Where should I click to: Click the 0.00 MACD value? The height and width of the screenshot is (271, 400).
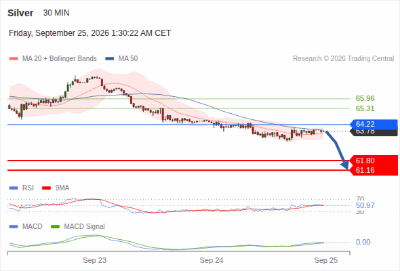[x=363, y=242]
